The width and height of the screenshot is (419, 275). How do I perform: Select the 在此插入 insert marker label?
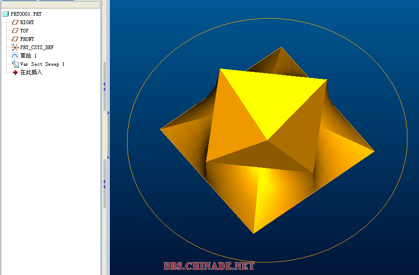coord(31,72)
